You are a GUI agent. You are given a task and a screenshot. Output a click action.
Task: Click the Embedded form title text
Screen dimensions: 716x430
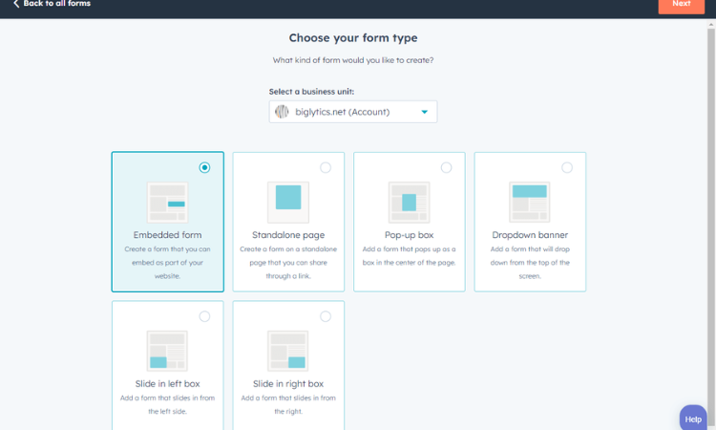tap(168, 235)
